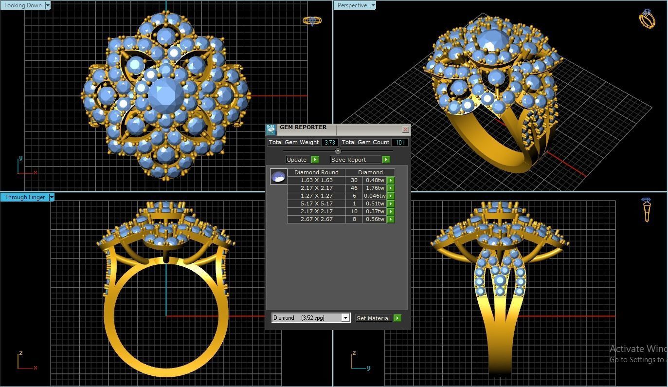Select the 2.67 X 2.67 size cell
Viewport: 668px width, 387px height.
[x=317, y=219]
